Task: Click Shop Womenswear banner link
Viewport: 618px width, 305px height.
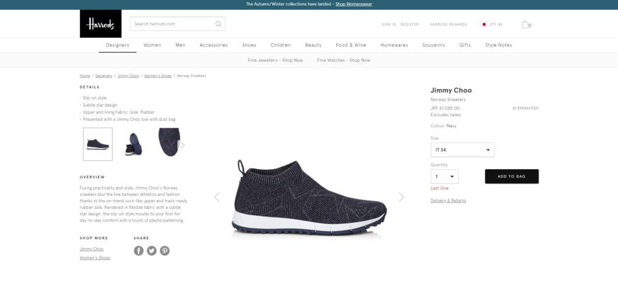Action: [x=353, y=4]
